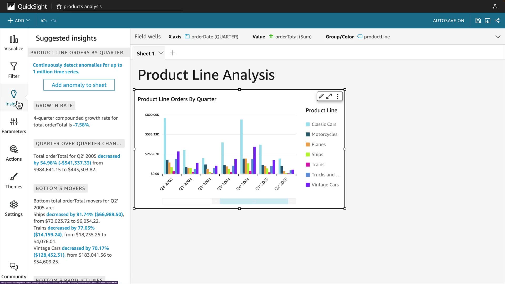Click the undo arrow icon
The height and width of the screenshot is (284, 505).
(44, 21)
